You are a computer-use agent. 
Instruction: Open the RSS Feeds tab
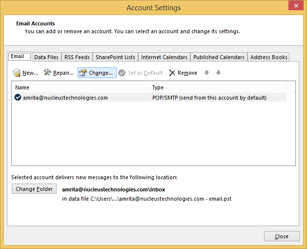77,57
